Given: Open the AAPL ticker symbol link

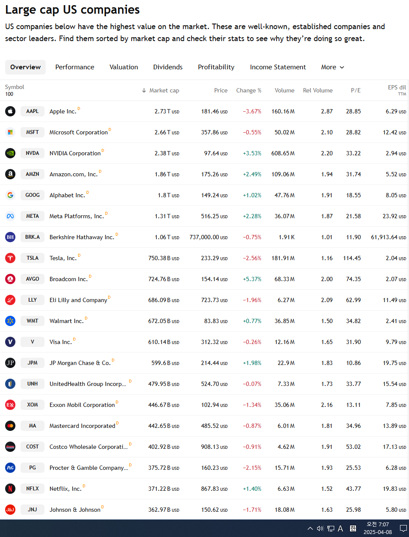Looking at the screenshot, I should point(32,111).
